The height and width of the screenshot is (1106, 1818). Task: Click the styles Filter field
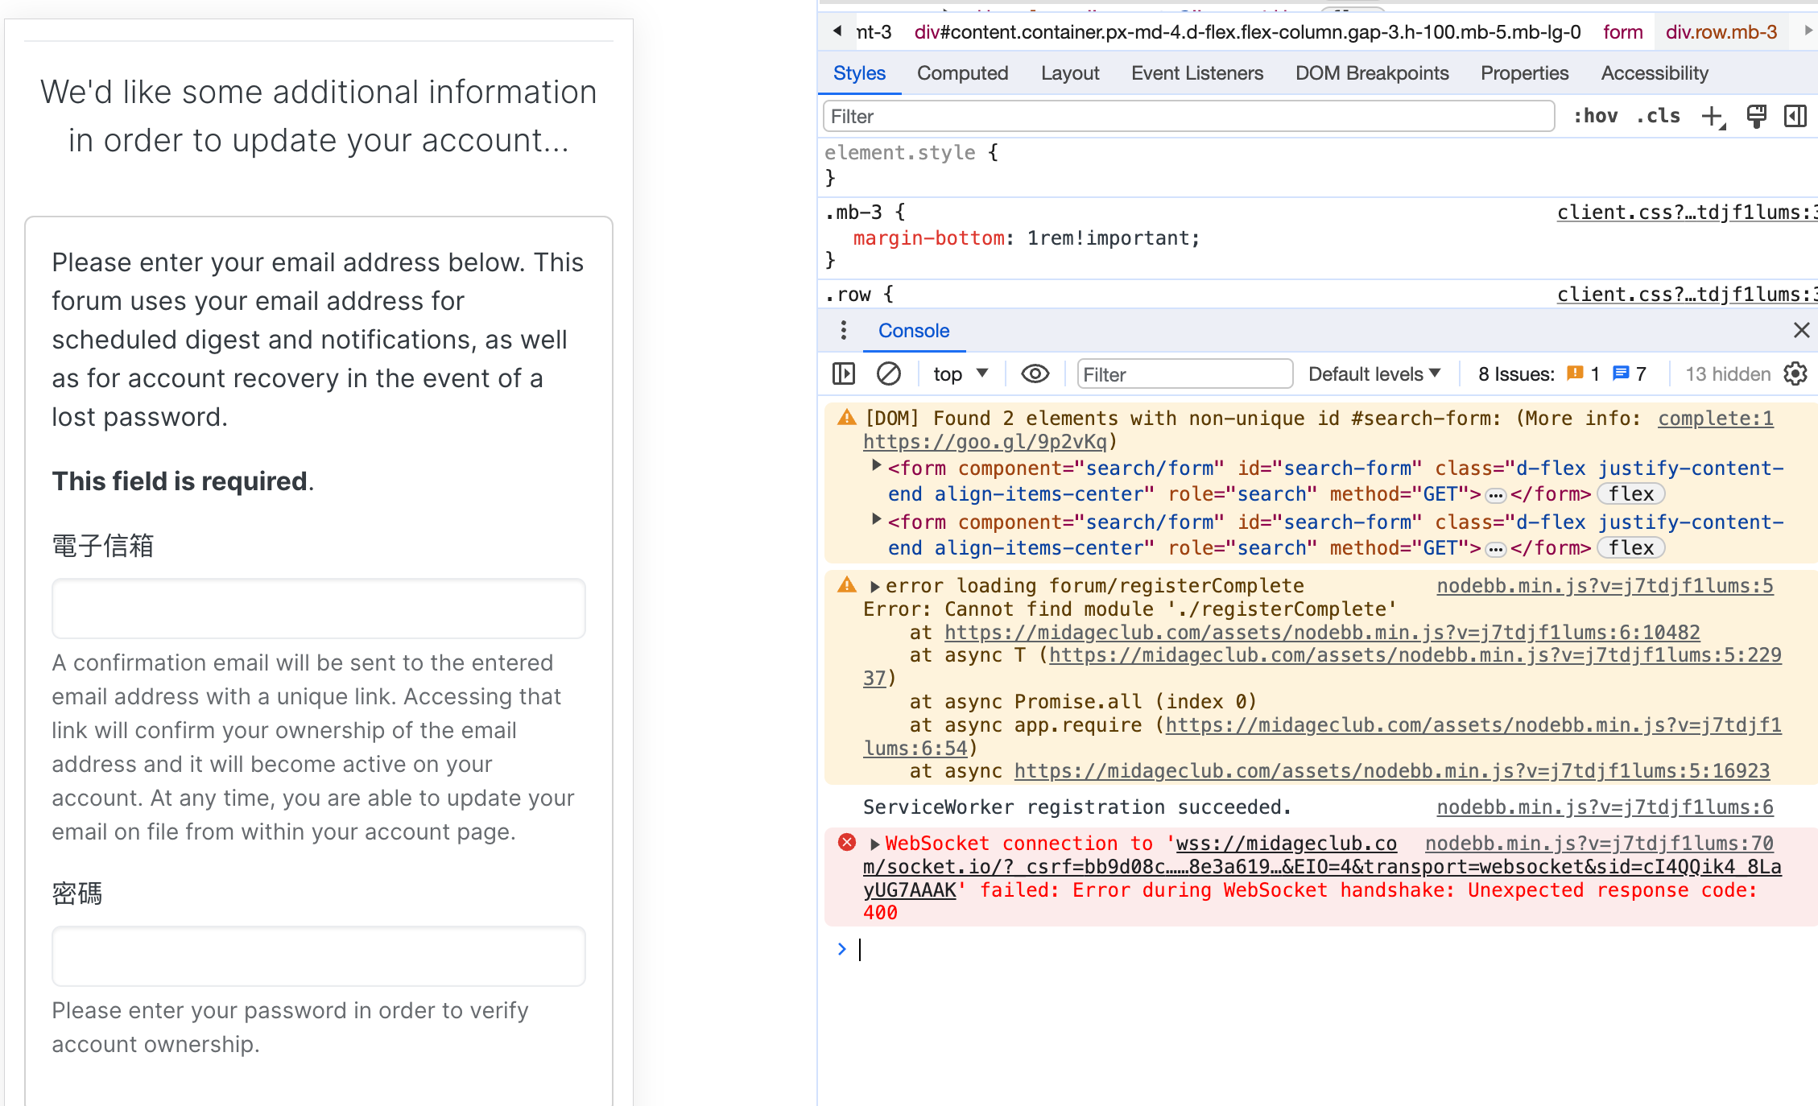[x=1188, y=117]
